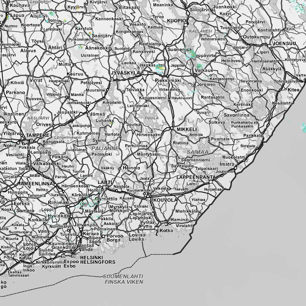Click the Kitee town label

pyautogui.click(x=293, y=90)
